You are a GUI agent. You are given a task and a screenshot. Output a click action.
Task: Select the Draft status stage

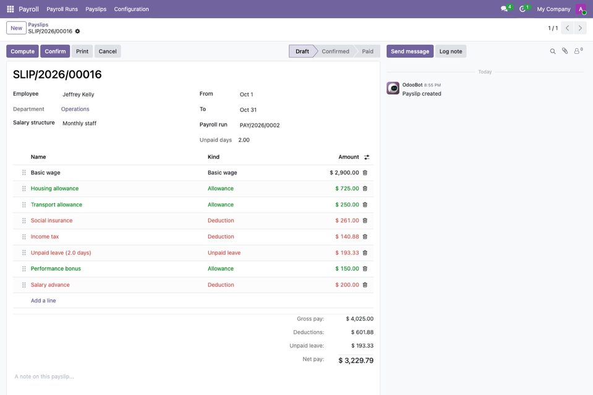coord(302,51)
